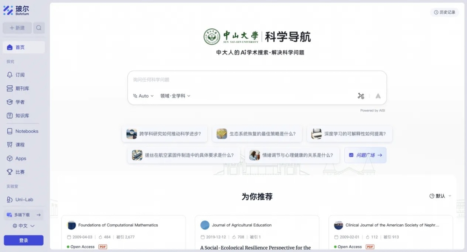Click the 科学导航 title text
467x252 pixels.
click(x=288, y=37)
